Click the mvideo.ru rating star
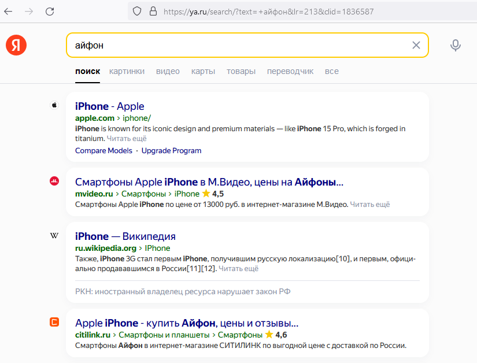This screenshot has width=477, height=363. click(206, 194)
